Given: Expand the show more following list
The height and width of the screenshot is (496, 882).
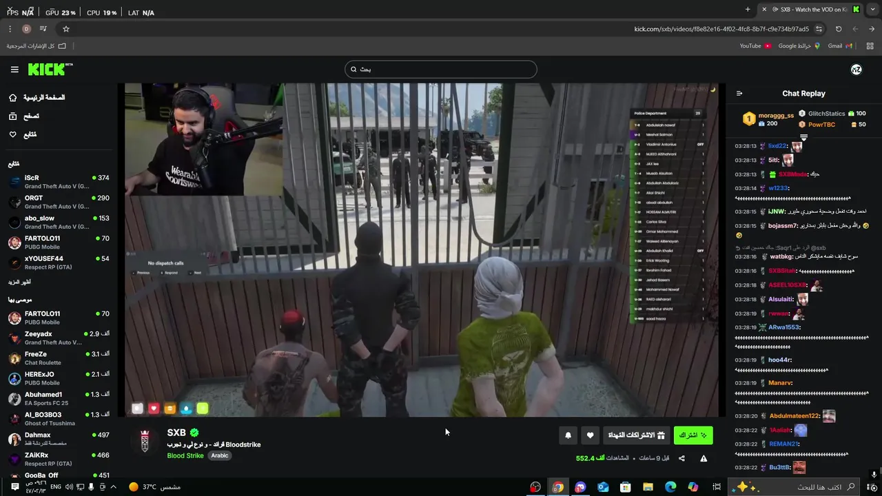Looking at the screenshot, I should (x=19, y=282).
